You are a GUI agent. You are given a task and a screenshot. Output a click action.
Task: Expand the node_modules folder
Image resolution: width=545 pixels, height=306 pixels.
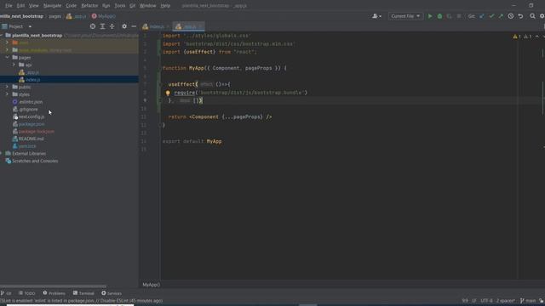[x=7, y=50]
